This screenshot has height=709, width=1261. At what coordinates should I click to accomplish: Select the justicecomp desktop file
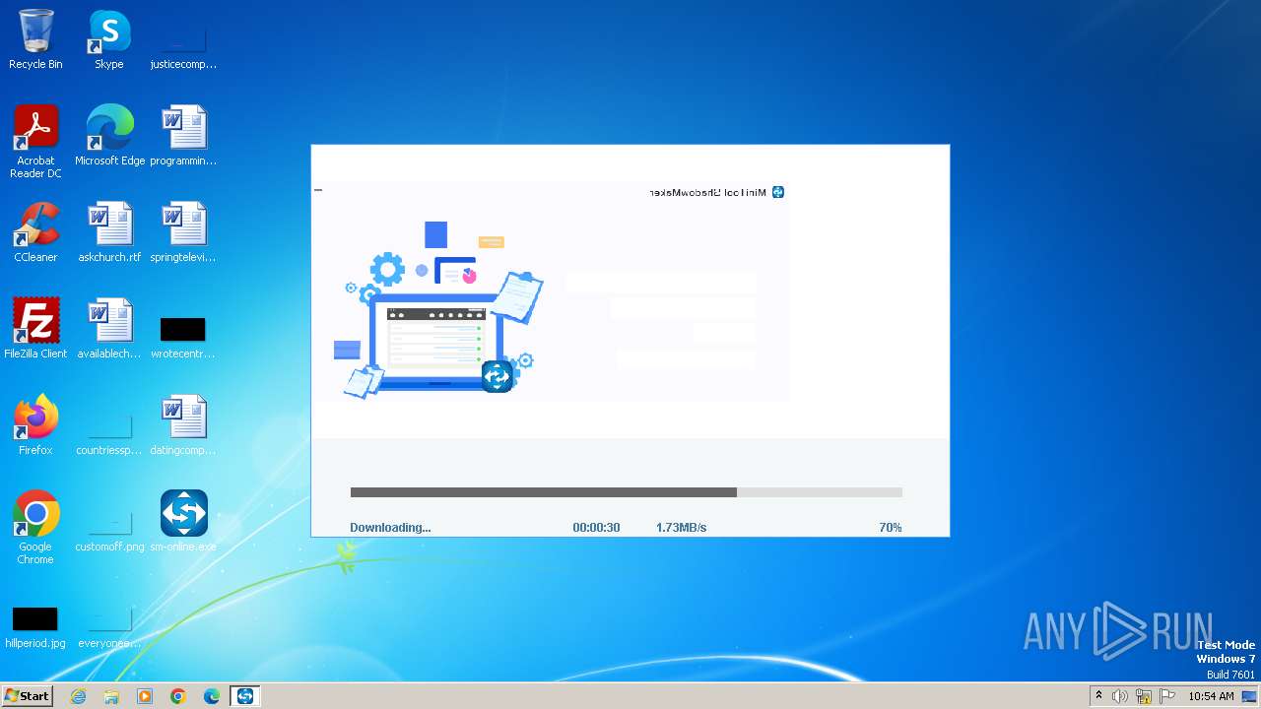[183, 40]
